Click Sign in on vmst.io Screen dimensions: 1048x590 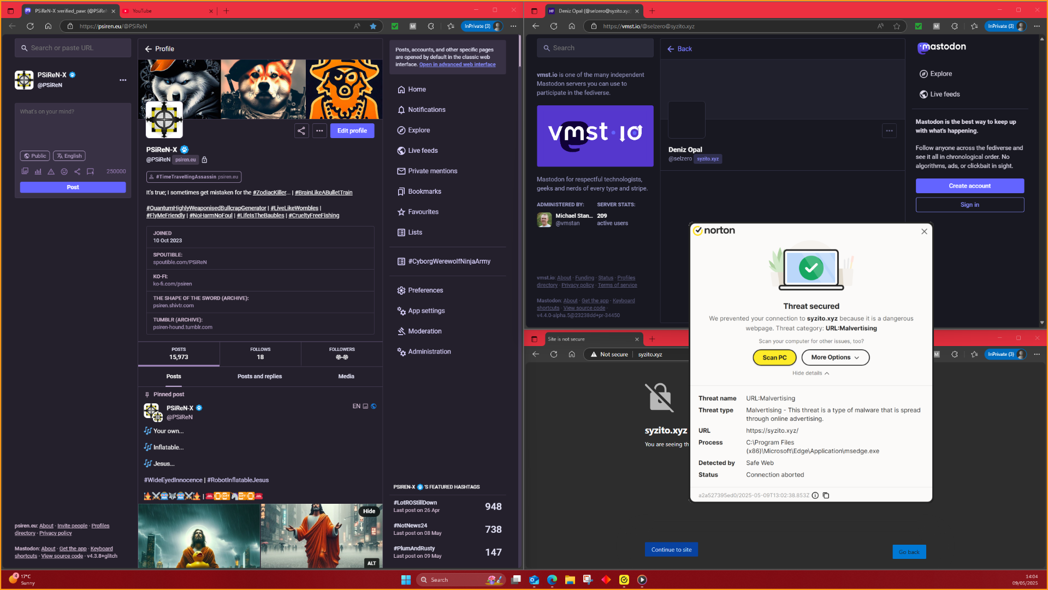point(969,205)
